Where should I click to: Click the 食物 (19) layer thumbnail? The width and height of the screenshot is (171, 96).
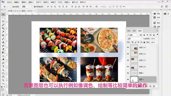pyautogui.click(x=134, y=47)
